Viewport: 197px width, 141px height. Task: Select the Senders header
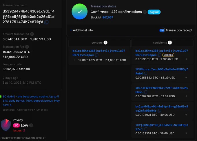[99, 43]
